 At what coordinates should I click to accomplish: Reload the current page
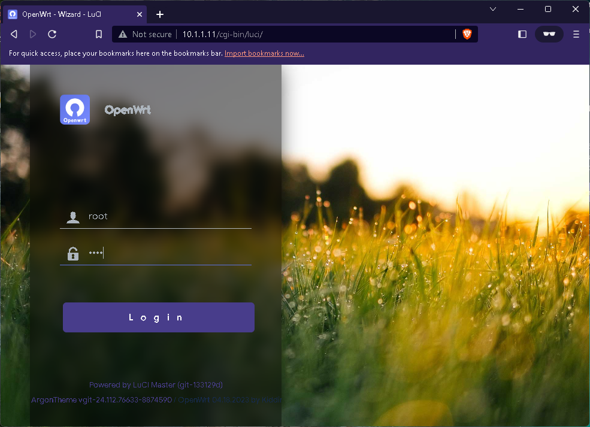click(x=52, y=34)
